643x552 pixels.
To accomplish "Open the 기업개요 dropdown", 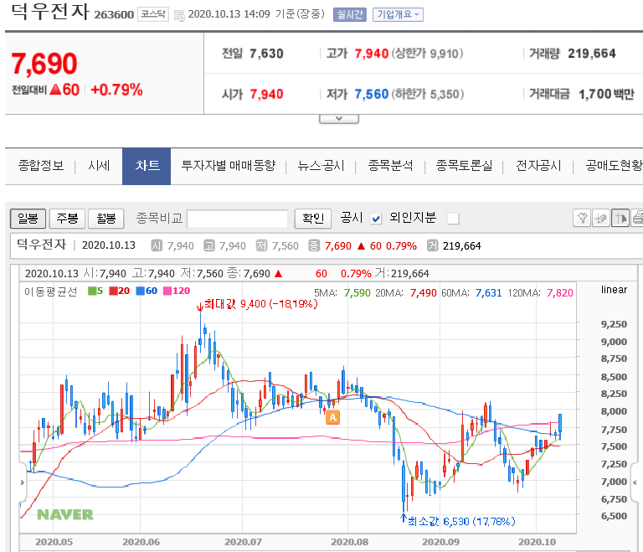I will click(398, 15).
